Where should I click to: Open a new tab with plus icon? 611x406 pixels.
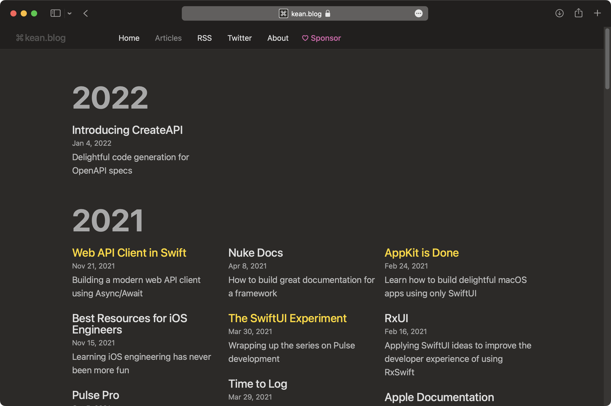point(597,13)
